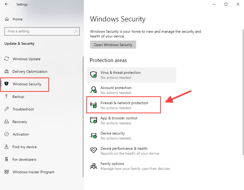Click the Virus & threat protection shield icon
Image resolution: width=244 pixels, height=190 pixels.
click(93, 75)
